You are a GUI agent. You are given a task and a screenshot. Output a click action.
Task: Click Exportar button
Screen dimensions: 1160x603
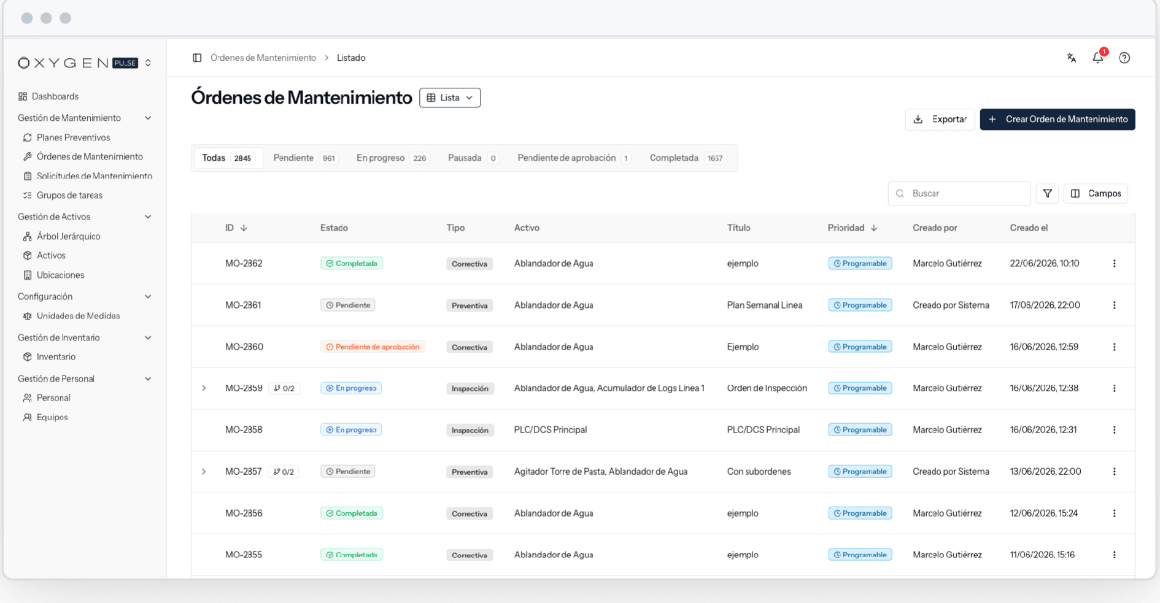point(940,119)
